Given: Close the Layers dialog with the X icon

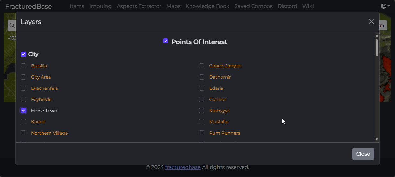Looking at the screenshot, I should tap(371, 22).
